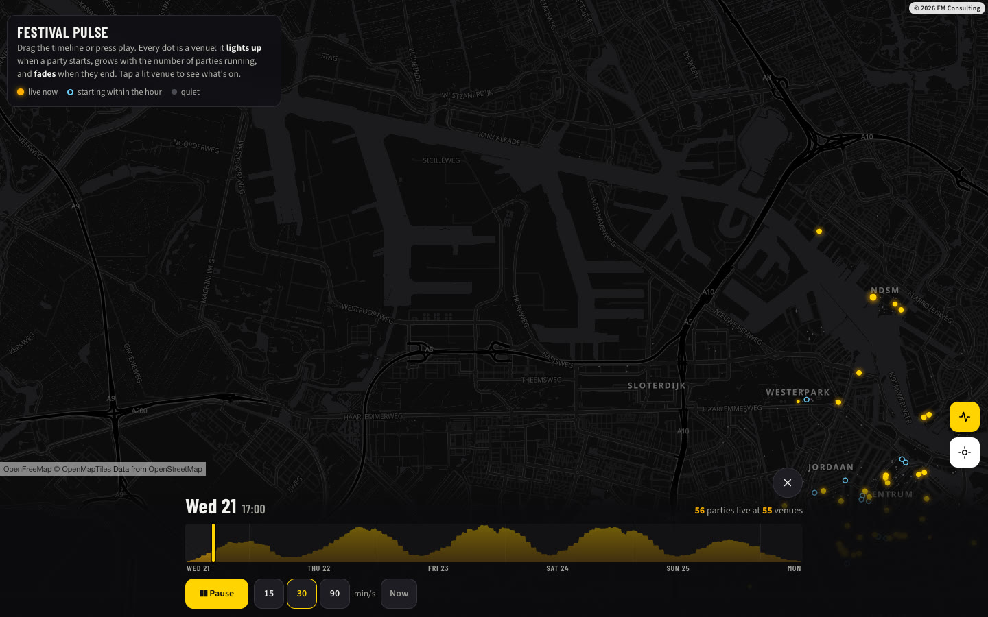Open the OpenStreetMap attribution link
Viewport: 988px width, 617px height.
pos(175,469)
